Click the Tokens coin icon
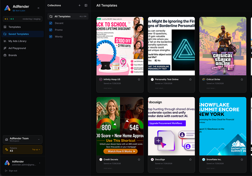This screenshot has width=252, height=176. [7, 149]
